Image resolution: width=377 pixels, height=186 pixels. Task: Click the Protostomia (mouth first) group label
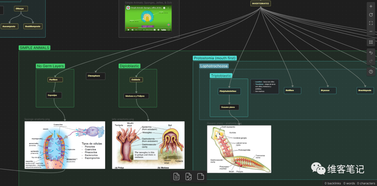pyautogui.click(x=215, y=58)
